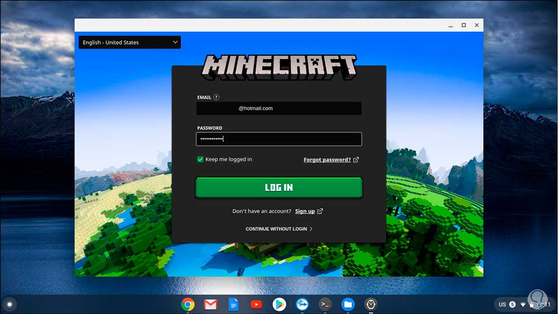Screen dimensions: 558x314
Task: Click the chevron next to Continue Without Login
Action: point(311,229)
